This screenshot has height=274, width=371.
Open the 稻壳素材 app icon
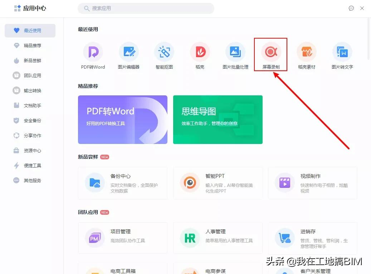pyautogui.click(x=307, y=52)
